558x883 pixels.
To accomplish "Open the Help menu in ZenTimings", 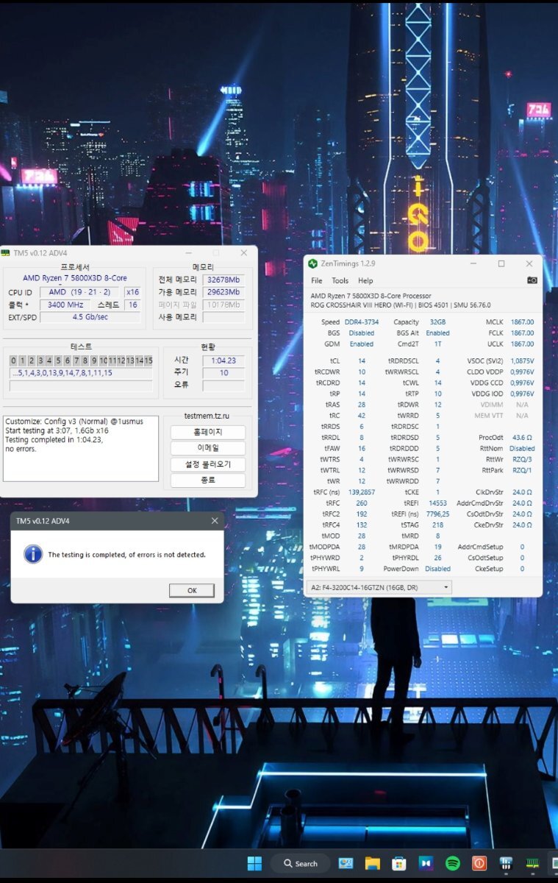I will point(365,280).
